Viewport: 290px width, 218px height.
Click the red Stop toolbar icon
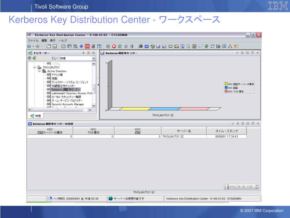click(114, 46)
